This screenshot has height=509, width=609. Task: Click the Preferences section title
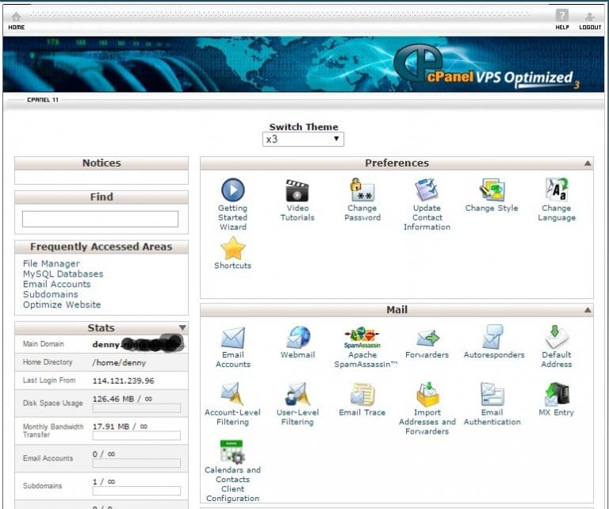click(x=396, y=163)
